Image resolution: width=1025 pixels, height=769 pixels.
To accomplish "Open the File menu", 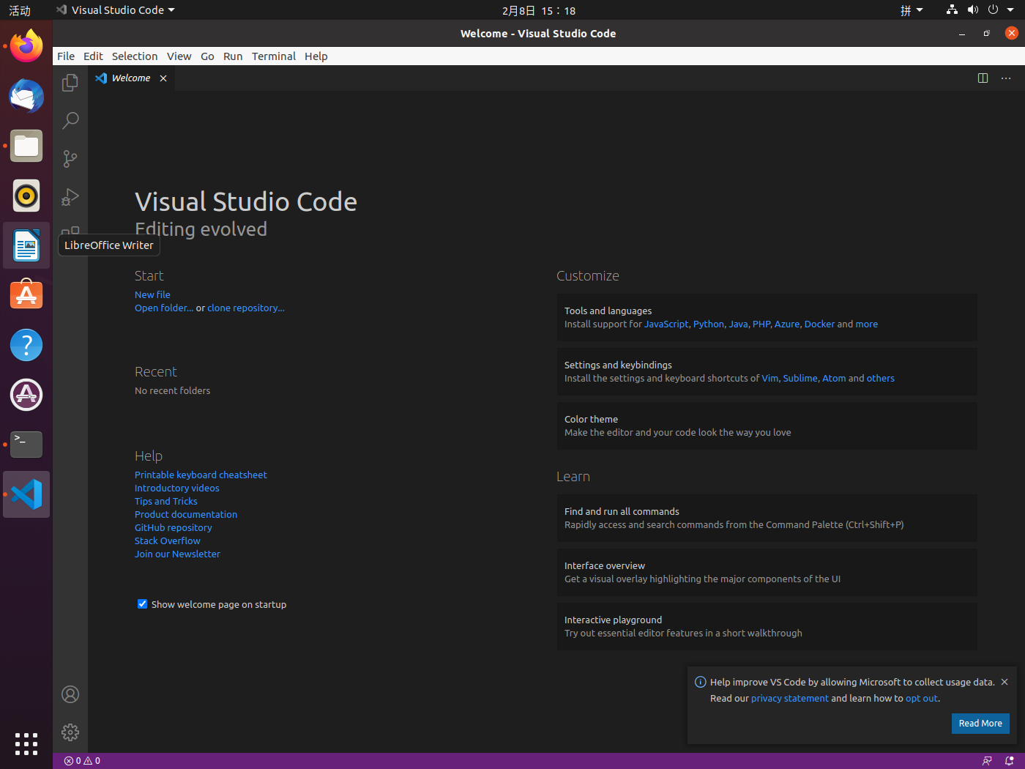I will point(66,56).
